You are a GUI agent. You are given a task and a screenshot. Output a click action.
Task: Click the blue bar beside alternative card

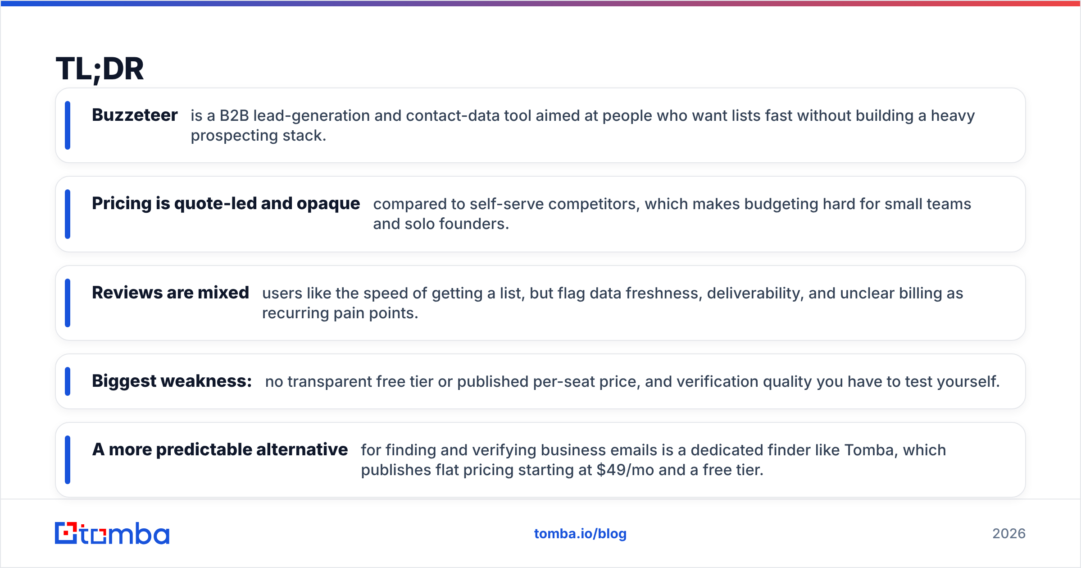[68, 460]
